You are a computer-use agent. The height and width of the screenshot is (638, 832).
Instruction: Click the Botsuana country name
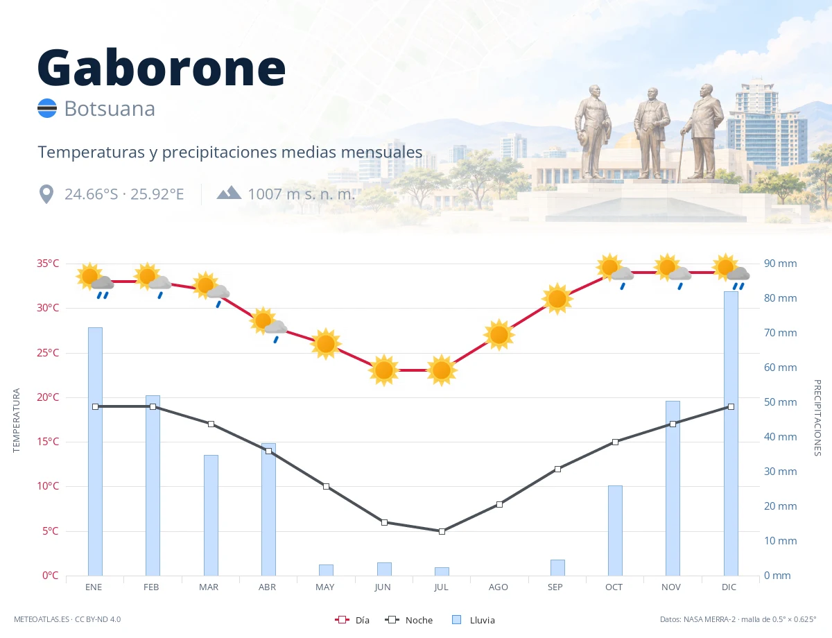[x=110, y=109]
